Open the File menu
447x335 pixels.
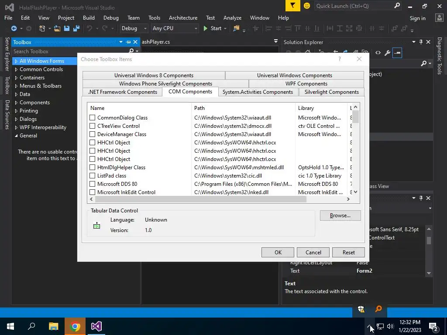(8, 17)
